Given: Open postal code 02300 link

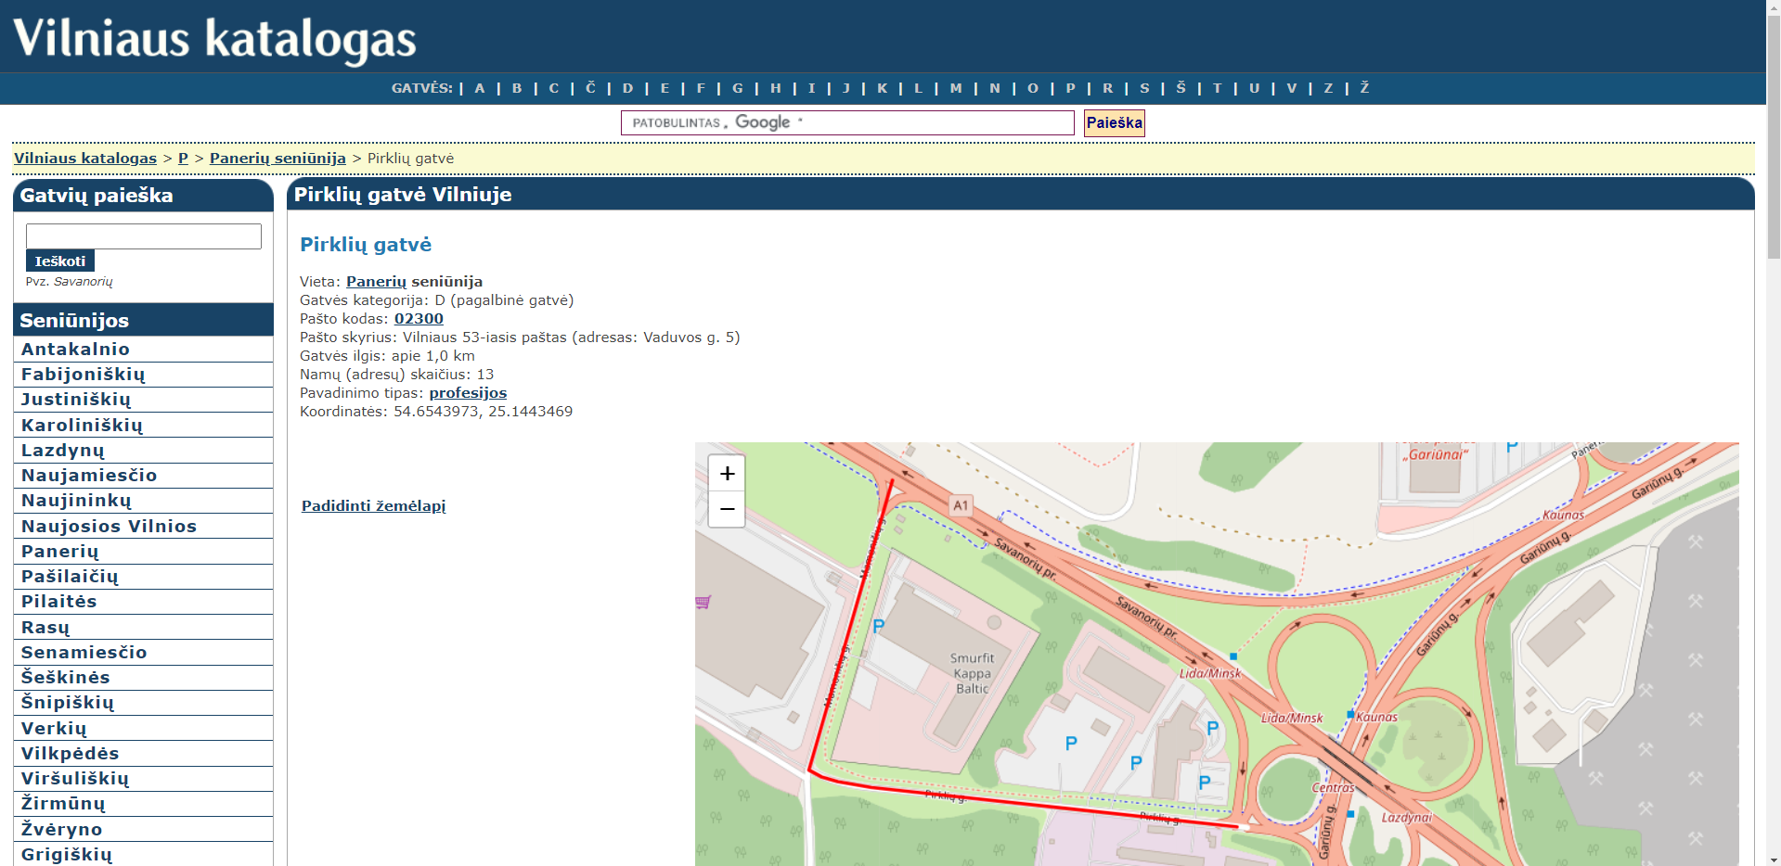Looking at the screenshot, I should coord(419,319).
